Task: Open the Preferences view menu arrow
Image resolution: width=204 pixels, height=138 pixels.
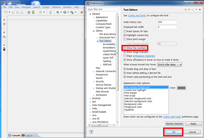Action: coord(200,10)
